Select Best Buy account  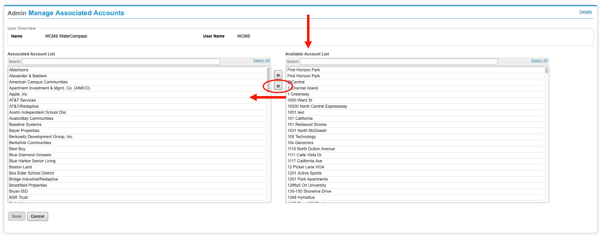[137, 149]
